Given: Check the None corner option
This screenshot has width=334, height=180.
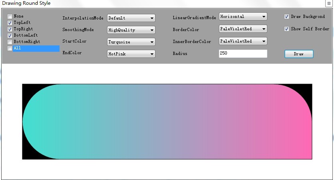Looking at the screenshot, I should coord(10,16).
